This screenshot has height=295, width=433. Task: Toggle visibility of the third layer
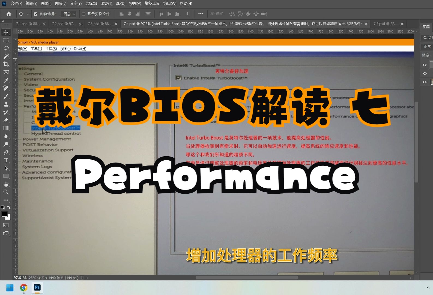[425, 82]
